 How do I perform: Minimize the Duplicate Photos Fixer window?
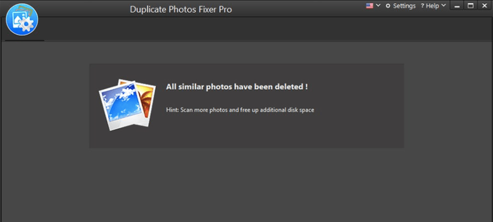pyautogui.click(x=457, y=6)
